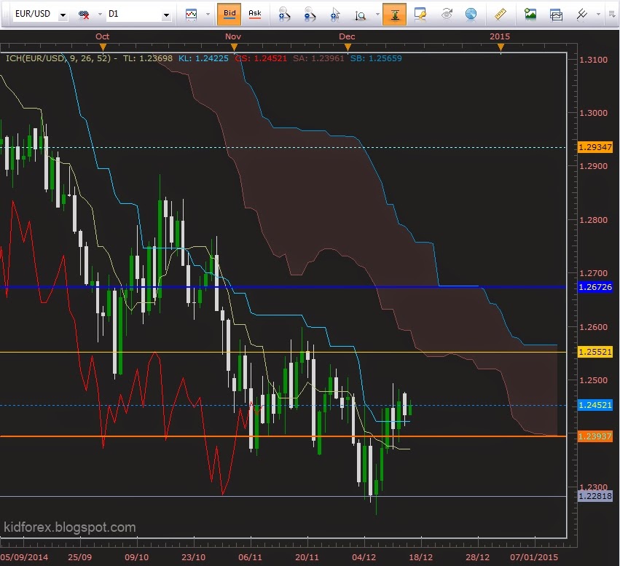
Task: Click the 07/01/2015 date label
Action: click(x=534, y=557)
